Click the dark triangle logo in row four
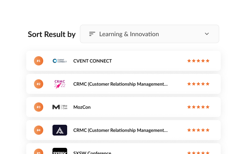This screenshot has width=247, height=154. pos(60,130)
